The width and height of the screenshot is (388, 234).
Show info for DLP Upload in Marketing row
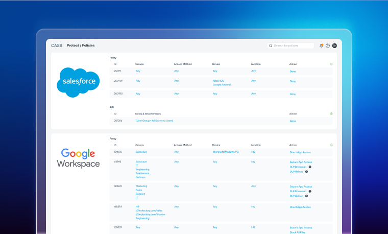click(x=306, y=196)
